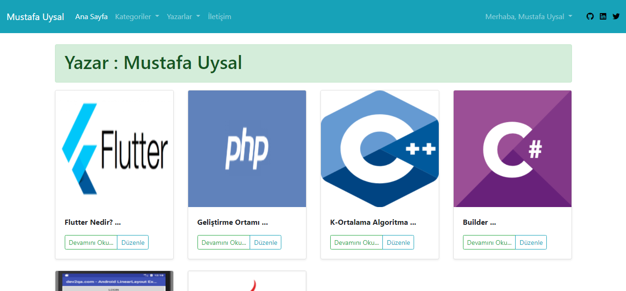Open the Flutter Nedir? article title link
Image resolution: width=626 pixels, height=291 pixels.
click(x=92, y=222)
